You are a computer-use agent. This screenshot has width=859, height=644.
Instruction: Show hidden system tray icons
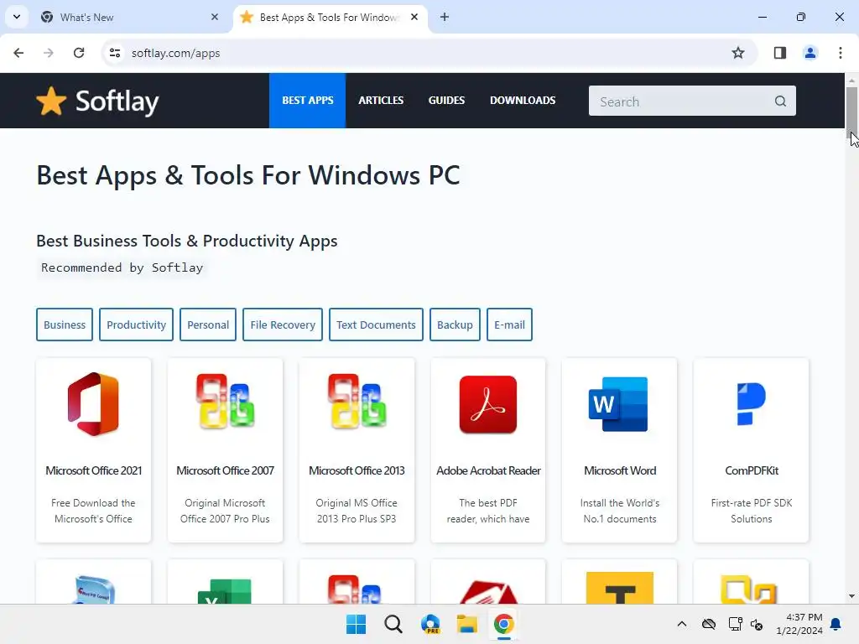click(681, 624)
